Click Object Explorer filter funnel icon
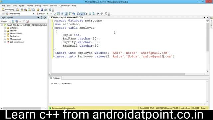Viewport: 213px width, 120px height. pyautogui.click(x=24, y=21)
